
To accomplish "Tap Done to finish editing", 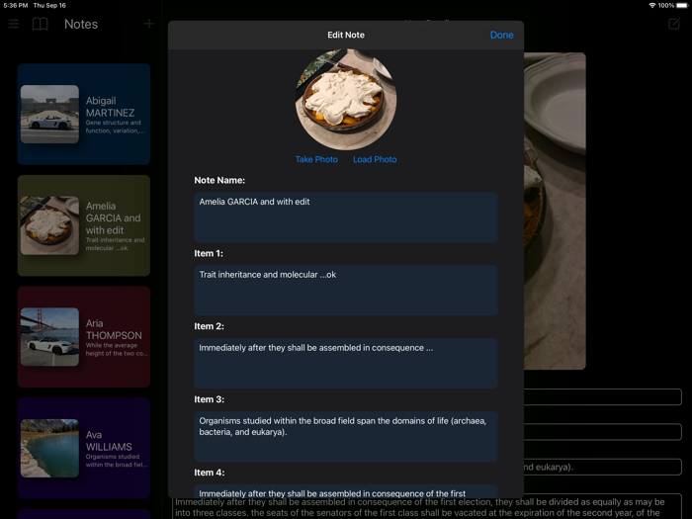I will tap(501, 35).
